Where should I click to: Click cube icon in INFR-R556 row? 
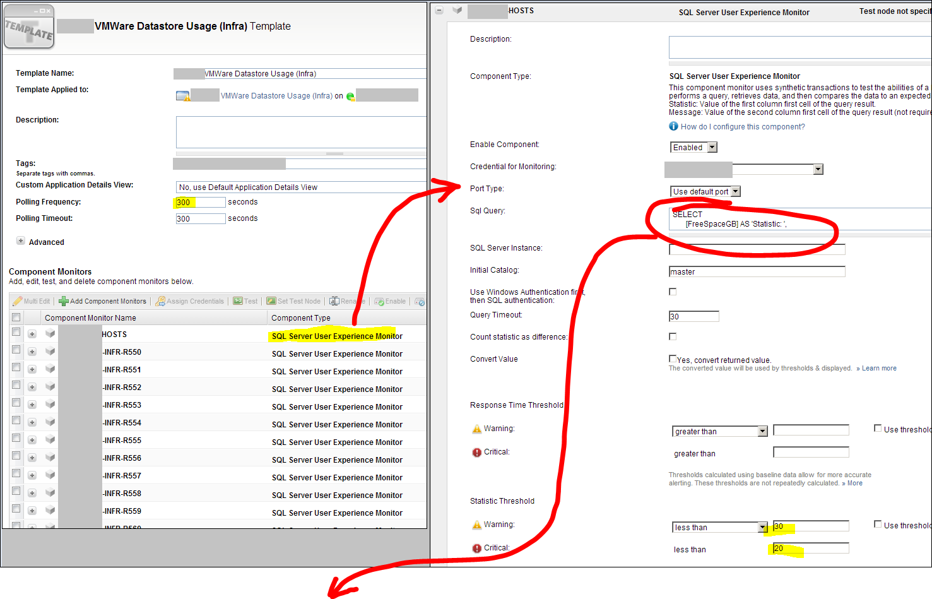pyautogui.click(x=50, y=457)
